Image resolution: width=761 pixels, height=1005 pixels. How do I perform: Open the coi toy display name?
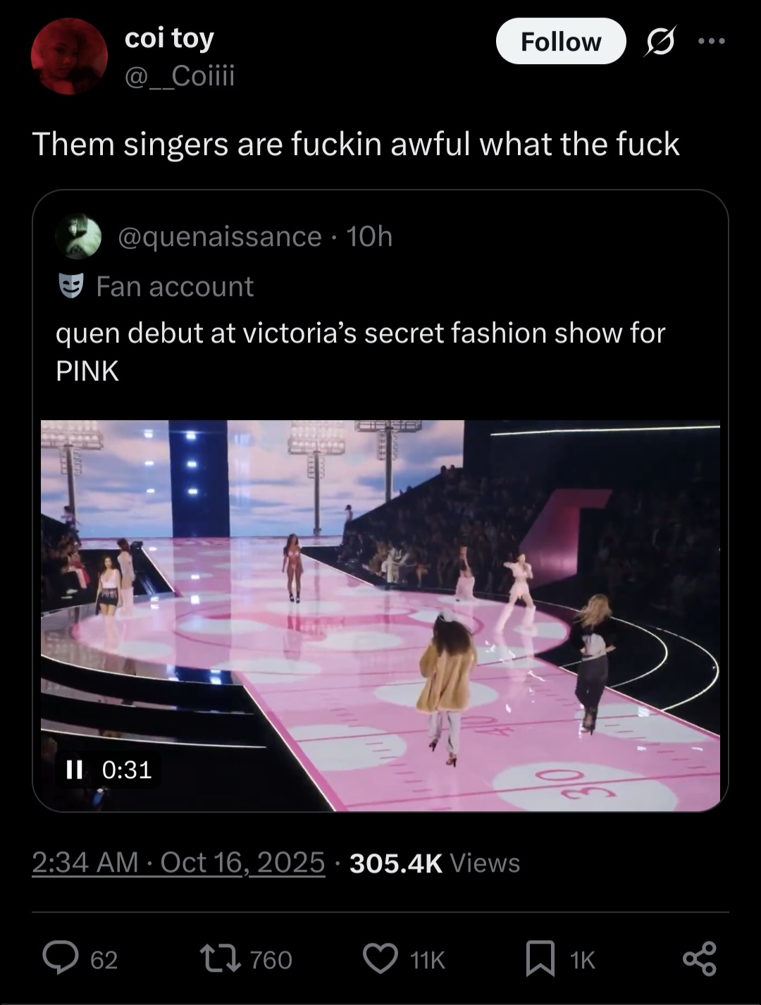pos(169,39)
